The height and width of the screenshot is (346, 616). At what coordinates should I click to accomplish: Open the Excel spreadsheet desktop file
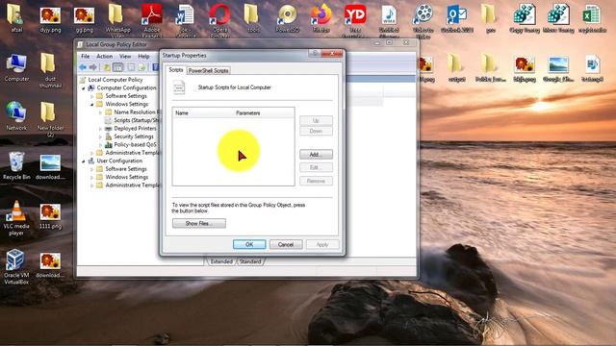(592, 18)
